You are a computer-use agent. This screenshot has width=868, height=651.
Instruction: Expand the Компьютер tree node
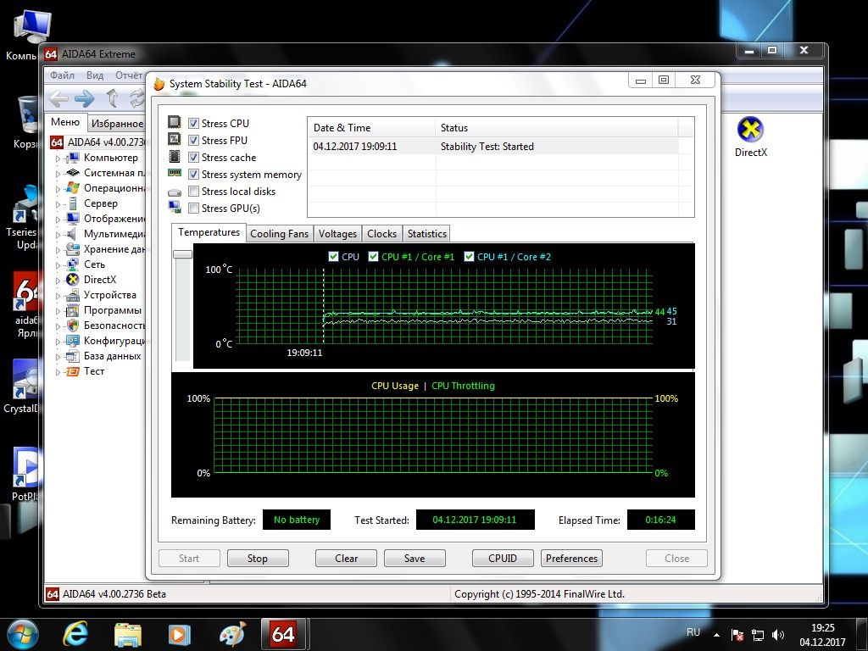tap(58, 159)
